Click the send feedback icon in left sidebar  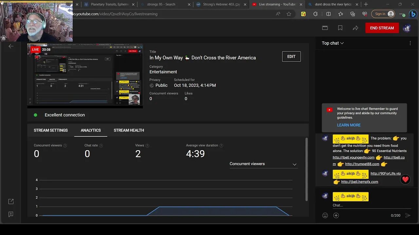pyautogui.click(x=11, y=214)
